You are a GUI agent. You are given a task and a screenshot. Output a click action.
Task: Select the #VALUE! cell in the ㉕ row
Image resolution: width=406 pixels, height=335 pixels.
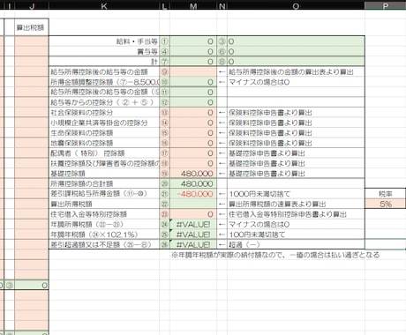click(193, 234)
